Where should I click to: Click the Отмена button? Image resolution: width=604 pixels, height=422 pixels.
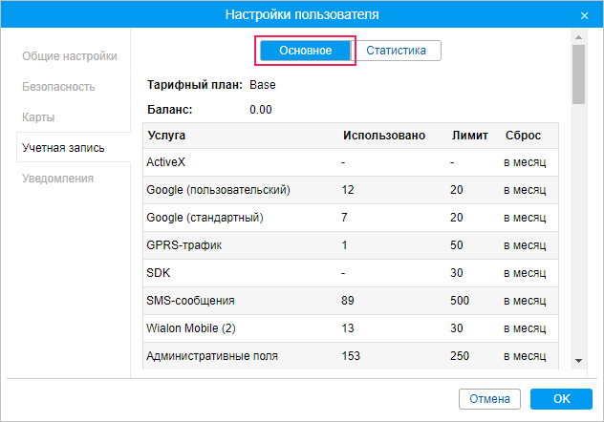click(489, 398)
